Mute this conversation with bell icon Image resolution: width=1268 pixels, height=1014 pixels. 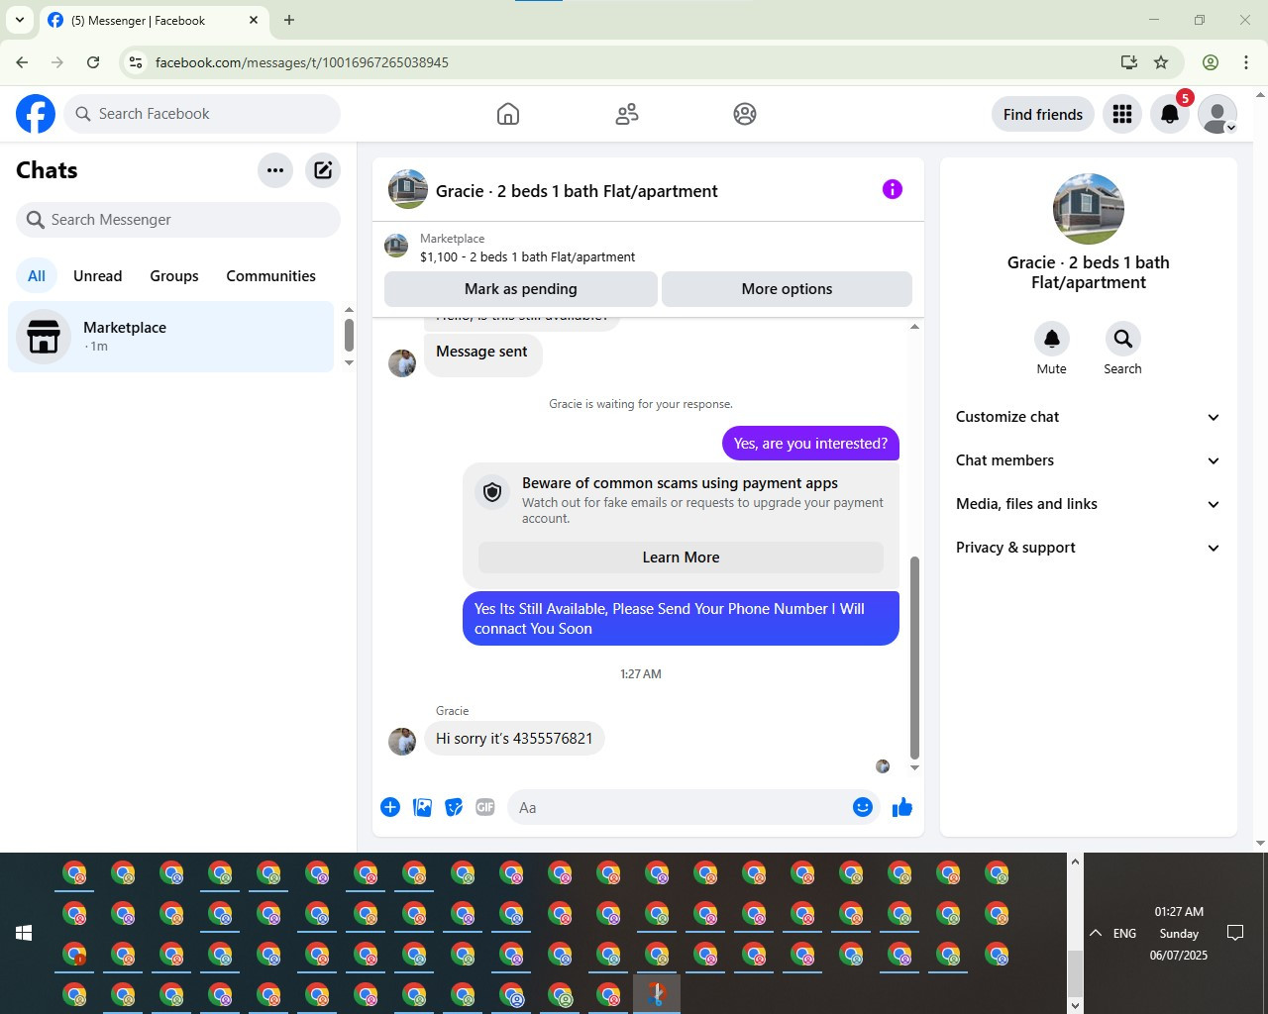point(1052,339)
